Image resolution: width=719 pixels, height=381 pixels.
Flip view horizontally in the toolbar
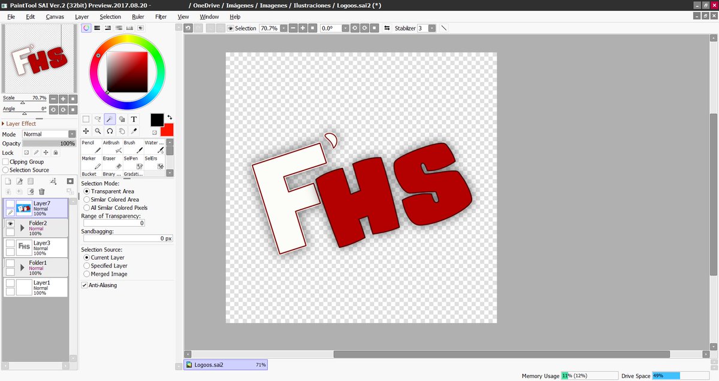386,28
